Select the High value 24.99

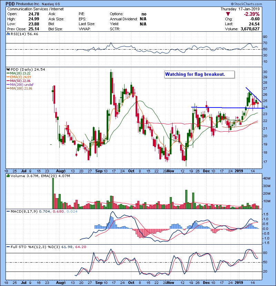pos(34,19)
